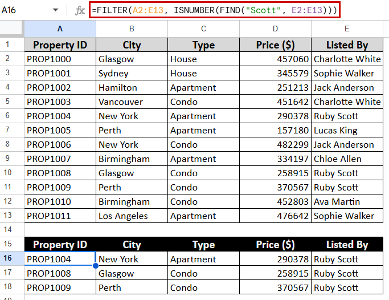Click price cell 345579
The image size is (389, 300).
(275, 73)
